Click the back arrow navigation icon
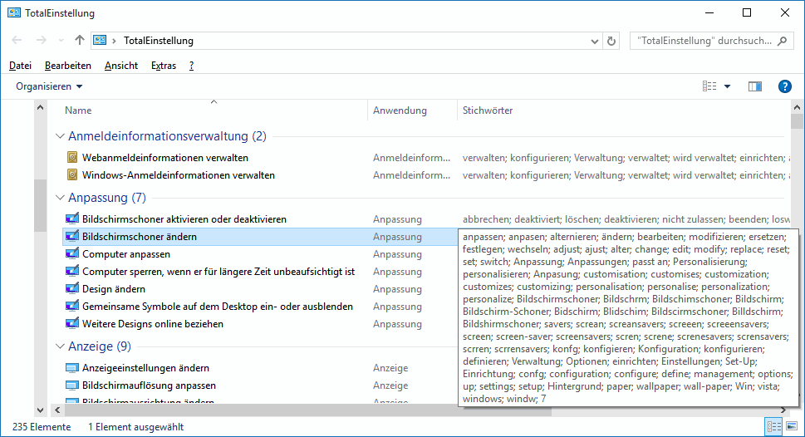The image size is (805, 437). click(x=18, y=41)
